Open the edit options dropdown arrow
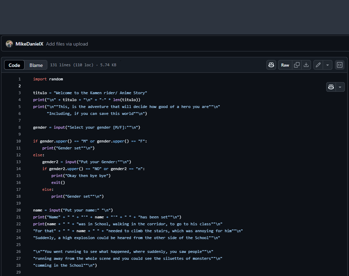 [327, 65]
